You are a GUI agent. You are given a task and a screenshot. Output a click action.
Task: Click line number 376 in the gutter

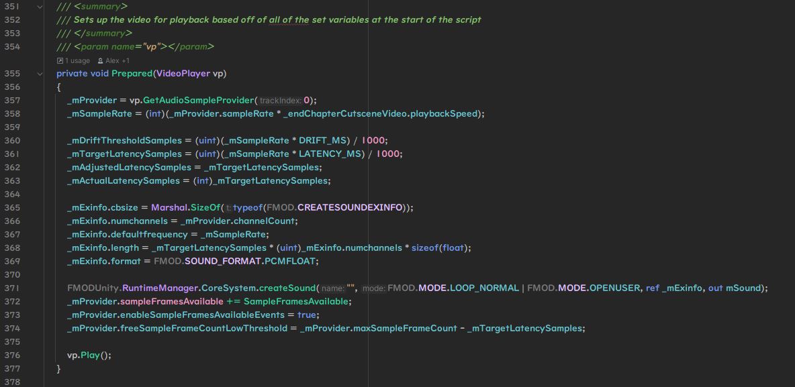[13, 355]
